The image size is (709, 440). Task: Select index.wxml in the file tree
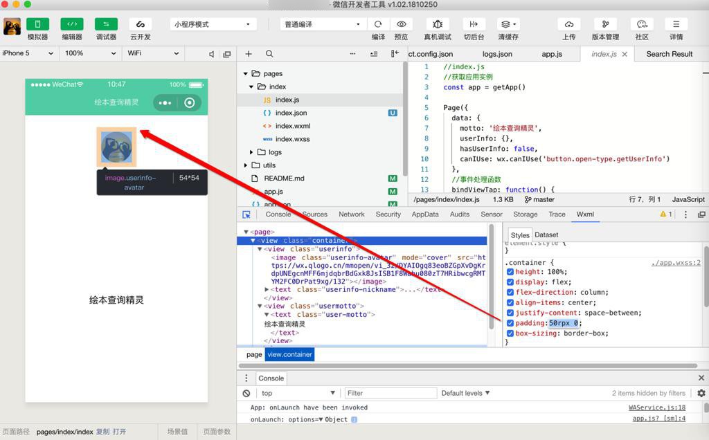tap(293, 126)
